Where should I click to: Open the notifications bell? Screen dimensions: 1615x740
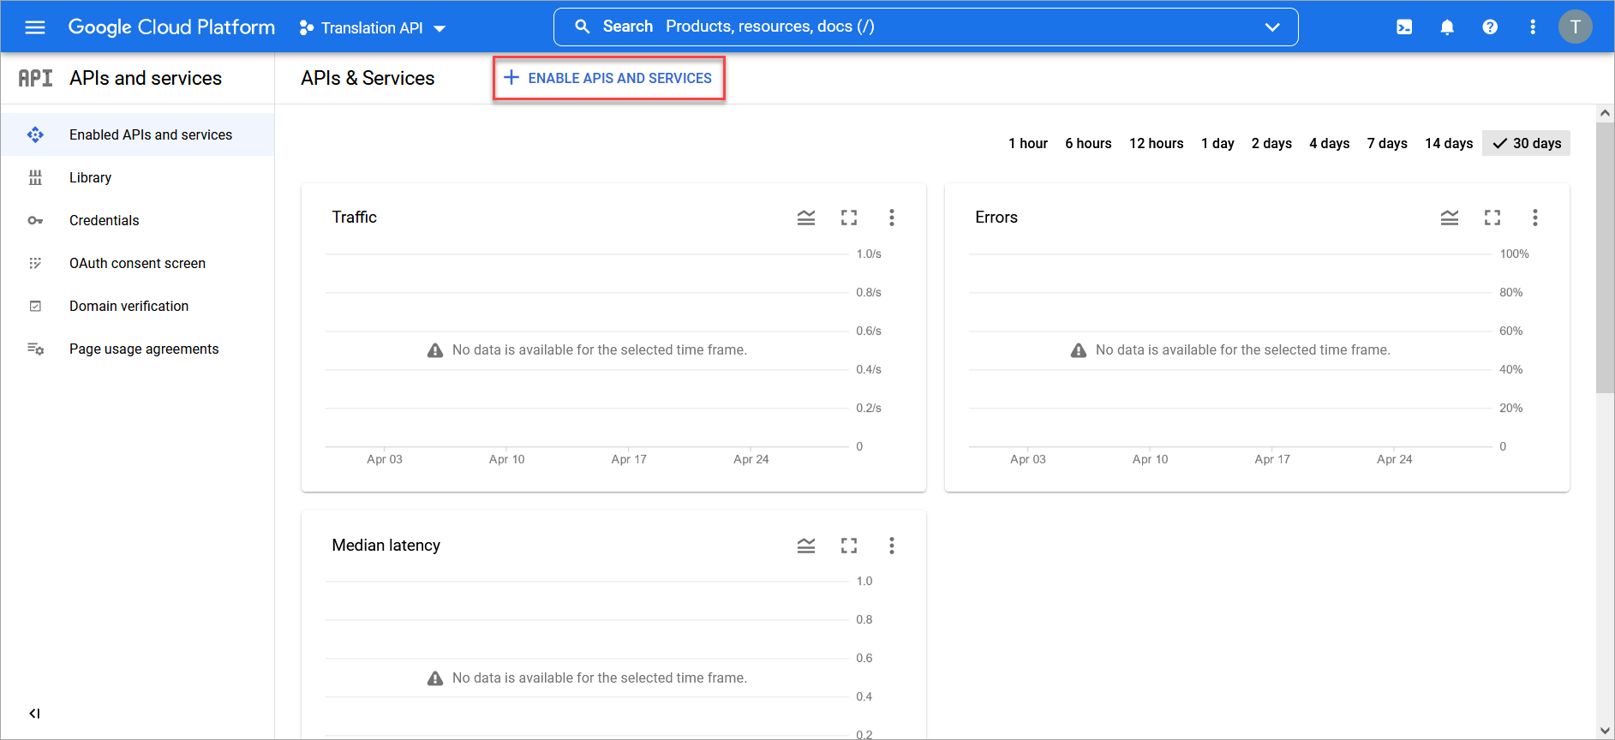pos(1447,27)
